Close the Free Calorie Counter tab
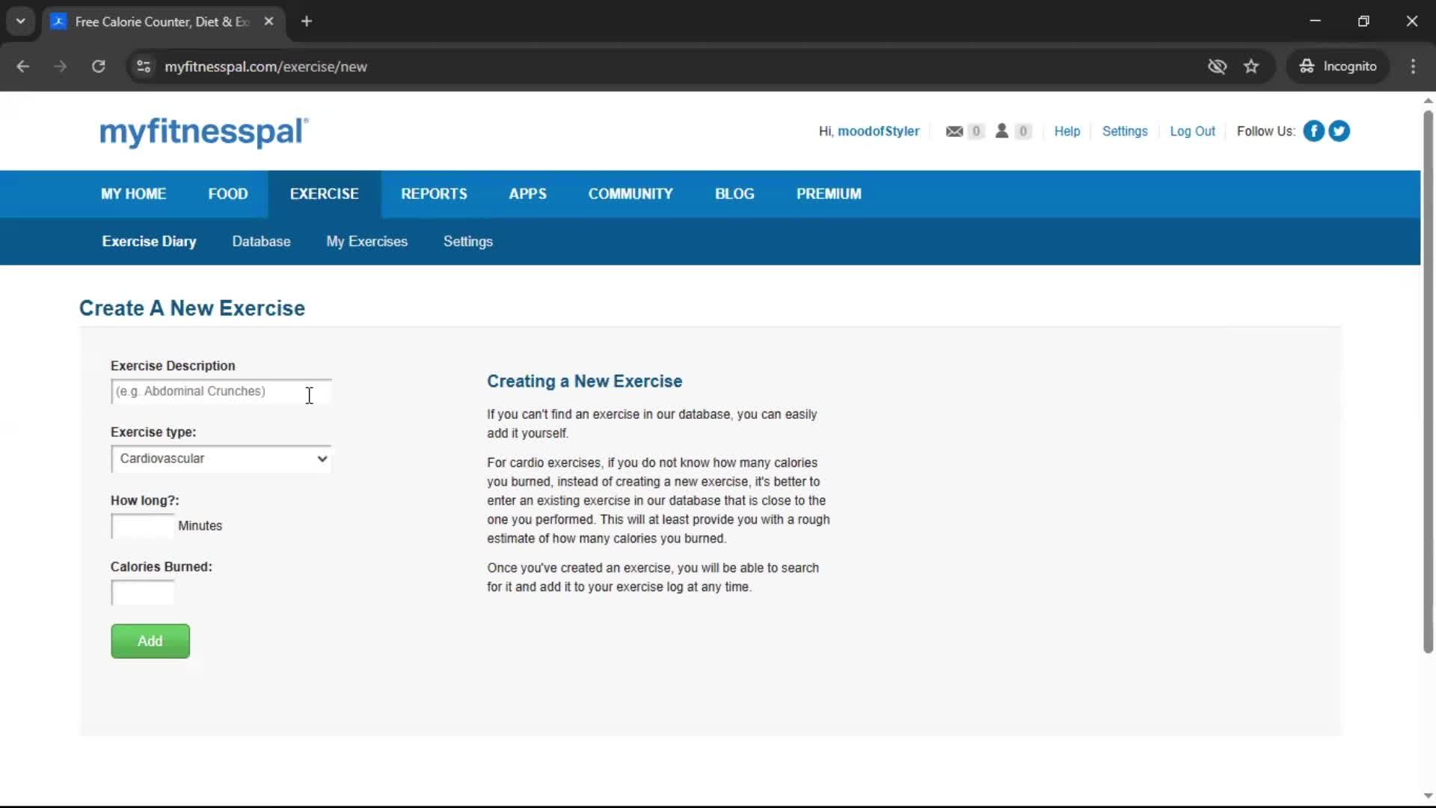The width and height of the screenshot is (1436, 808). (269, 21)
